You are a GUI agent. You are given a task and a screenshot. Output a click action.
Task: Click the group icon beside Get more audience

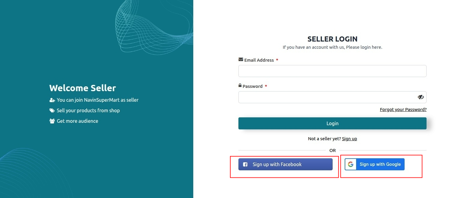[x=52, y=121]
